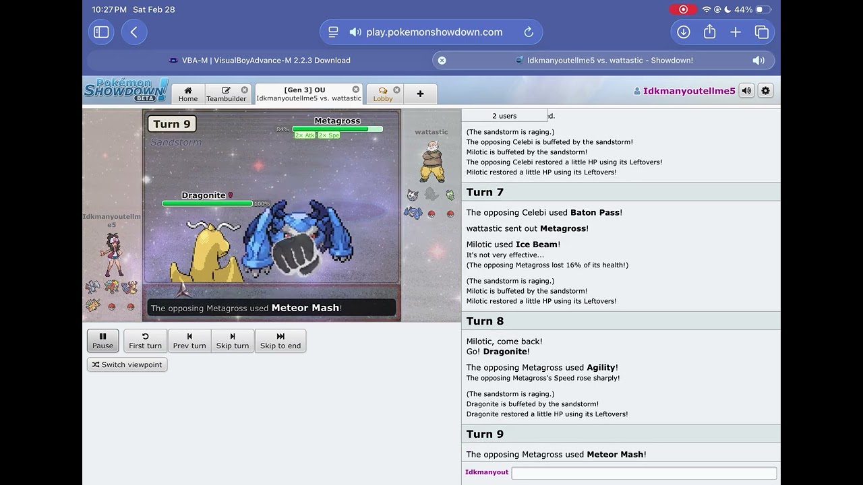This screenshot has height=485, width=863.
Task: Click Metagross icon in wattastic's team
Action: point(412,214)
